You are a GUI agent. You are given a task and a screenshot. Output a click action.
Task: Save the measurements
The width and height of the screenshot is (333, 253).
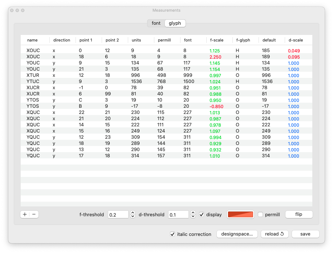click(305, 234)
